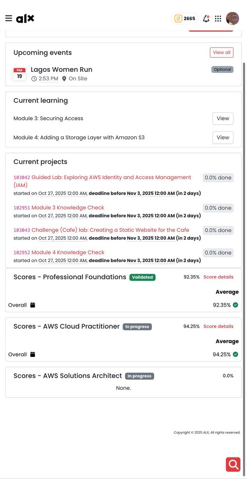Click the On Site location label
Image resolution: width=247 pixels, height=484 pixels.
(x=78, y=79)
